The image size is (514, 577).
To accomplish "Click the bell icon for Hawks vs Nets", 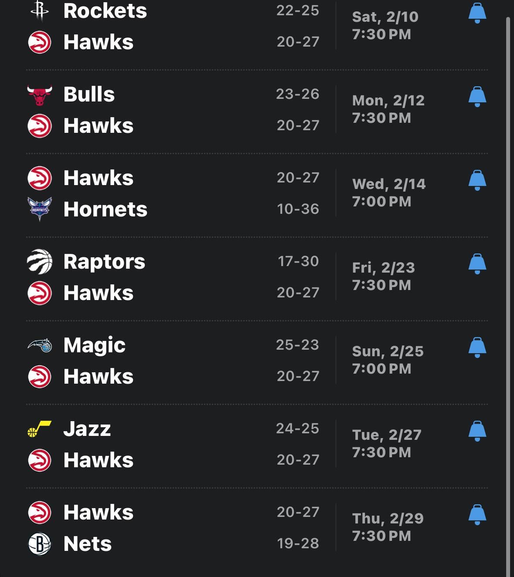I will [x=477, y=515].
